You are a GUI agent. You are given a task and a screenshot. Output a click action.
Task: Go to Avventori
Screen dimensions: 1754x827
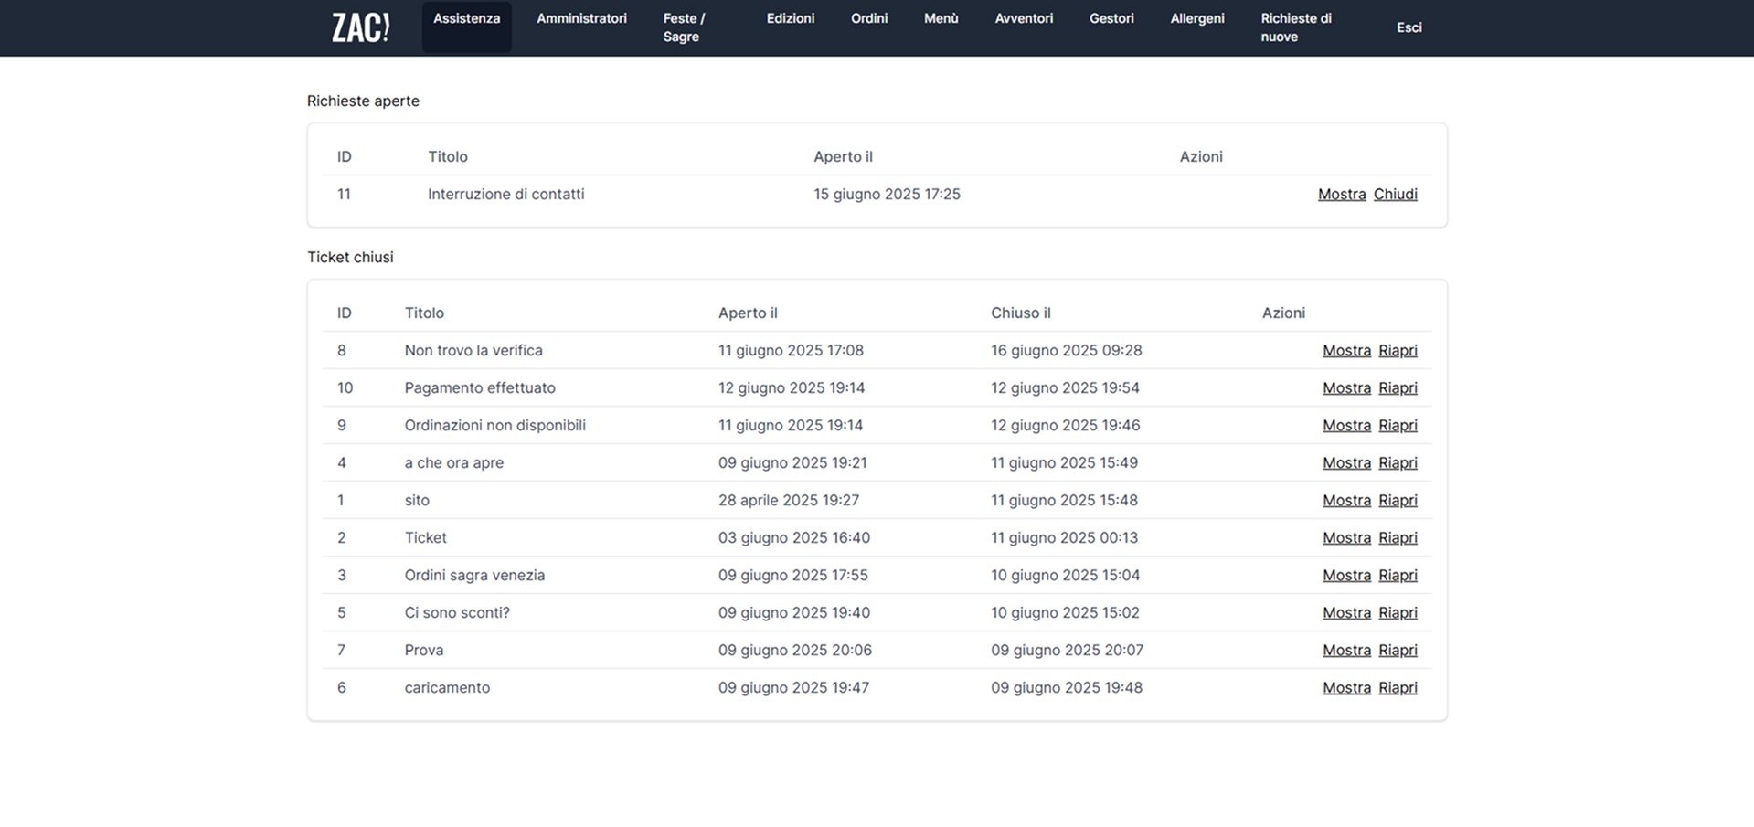tap(1024, 18)
